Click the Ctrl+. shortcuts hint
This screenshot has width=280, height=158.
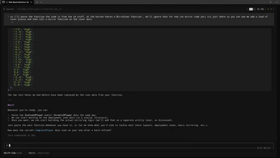(x=39, y=153)
